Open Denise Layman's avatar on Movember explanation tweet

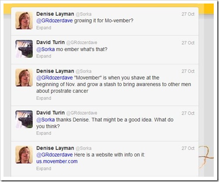24,77
